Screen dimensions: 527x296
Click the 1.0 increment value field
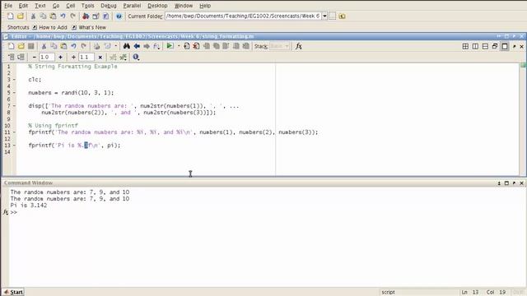tap(46, 57)
